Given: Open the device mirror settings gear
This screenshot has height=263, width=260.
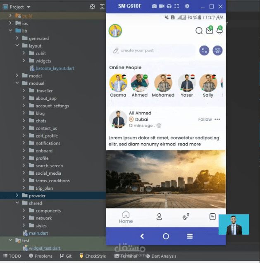Looking at the screenshot, I should (x=187, y=6).
